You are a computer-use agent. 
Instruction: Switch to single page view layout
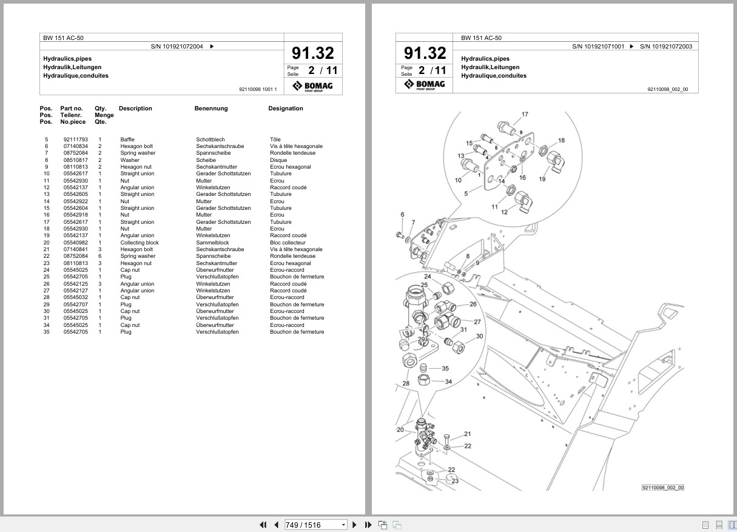(x=705, y=525)
